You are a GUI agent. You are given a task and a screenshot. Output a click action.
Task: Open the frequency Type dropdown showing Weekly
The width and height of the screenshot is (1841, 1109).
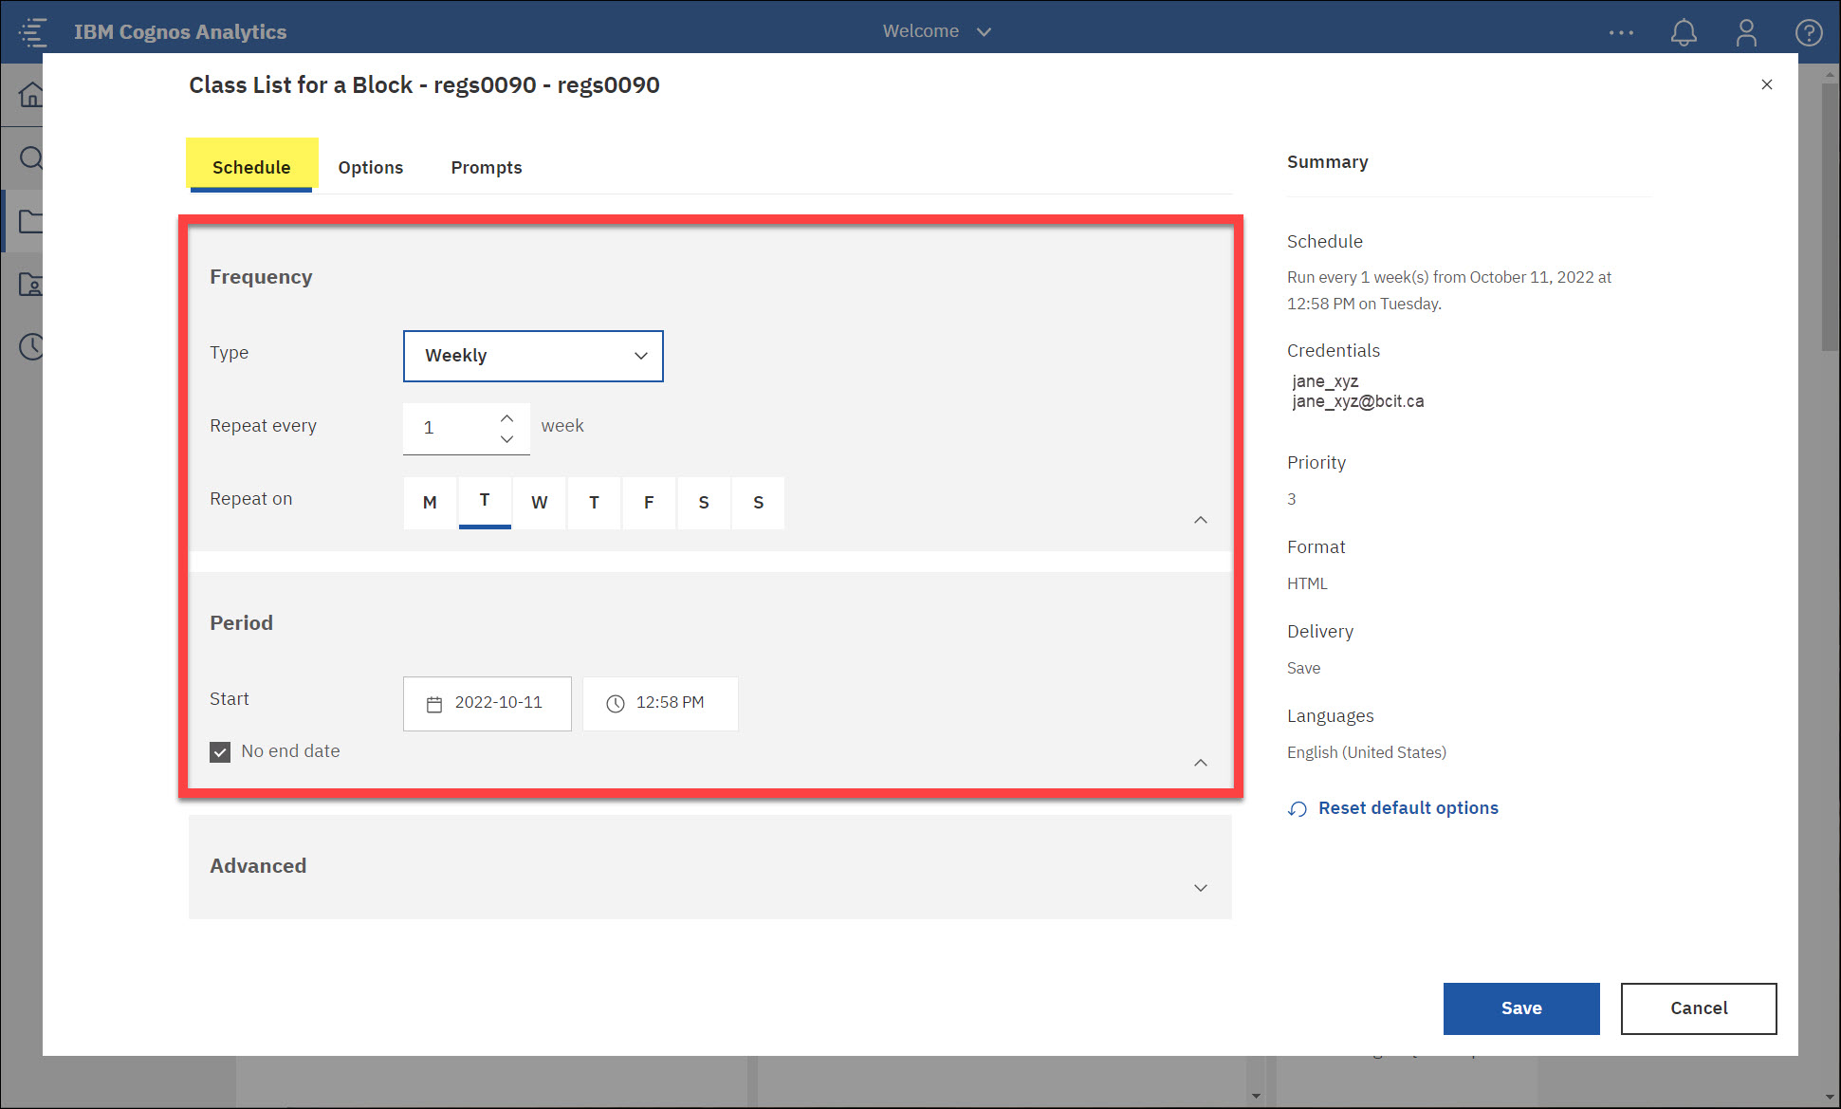(533, 356)
